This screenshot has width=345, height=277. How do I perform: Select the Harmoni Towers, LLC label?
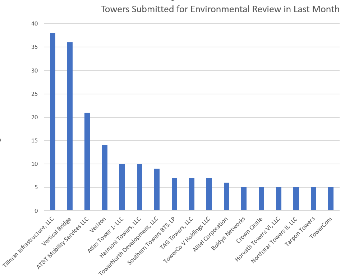120,237
